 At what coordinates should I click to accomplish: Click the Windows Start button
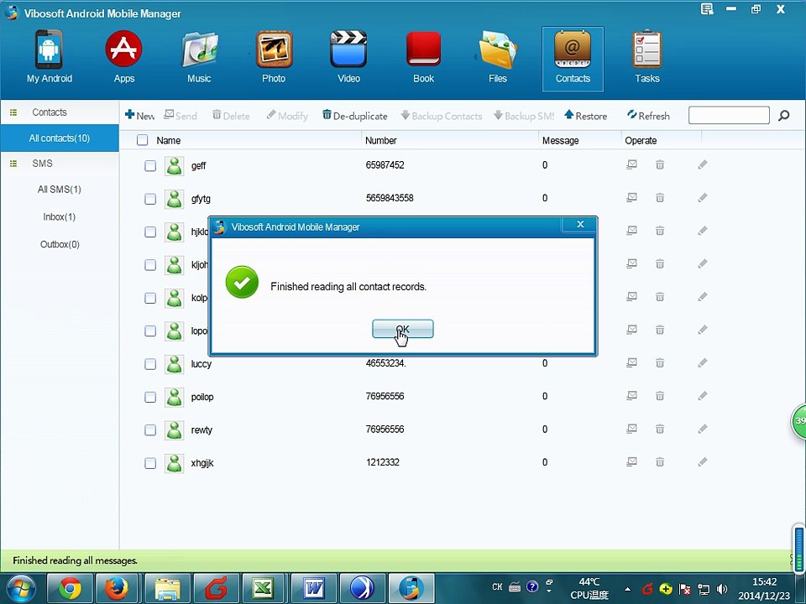coord(20,589)
